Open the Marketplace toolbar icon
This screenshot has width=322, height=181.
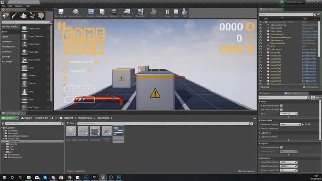(x=102, y=13)
